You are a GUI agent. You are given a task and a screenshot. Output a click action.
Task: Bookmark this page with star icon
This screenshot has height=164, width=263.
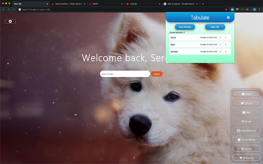(x=226, y=9)
